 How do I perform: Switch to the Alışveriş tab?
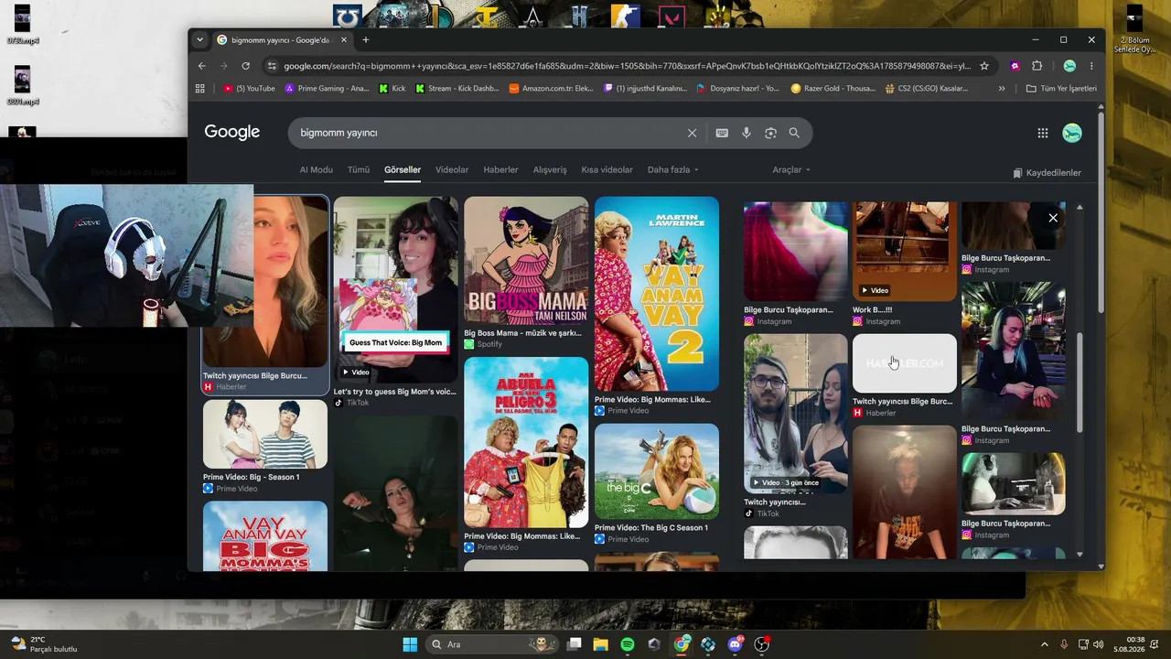click(x=550, y=170)
